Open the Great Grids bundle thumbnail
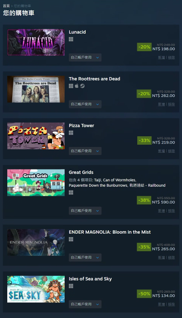Screen dimensions: 182x318 pos(36,182)
